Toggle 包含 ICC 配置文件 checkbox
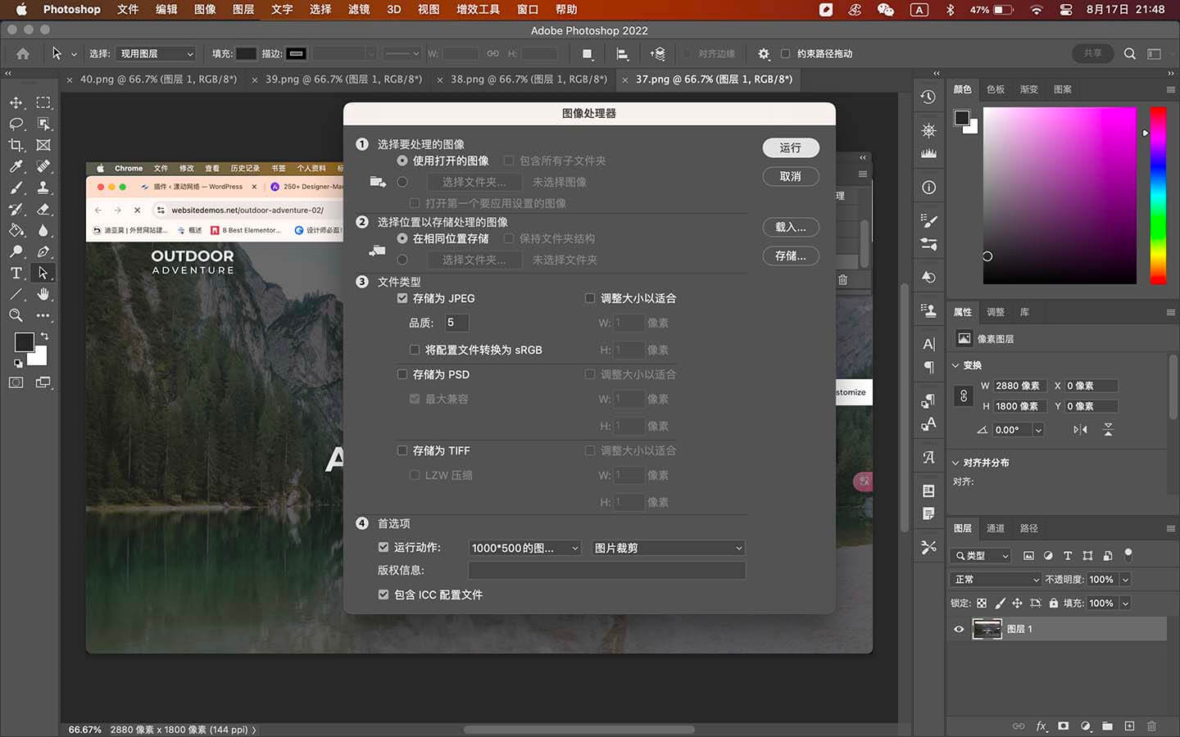 383,595
